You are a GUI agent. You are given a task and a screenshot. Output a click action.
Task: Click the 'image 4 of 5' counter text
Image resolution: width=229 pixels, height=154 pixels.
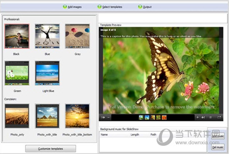[108, 30]
